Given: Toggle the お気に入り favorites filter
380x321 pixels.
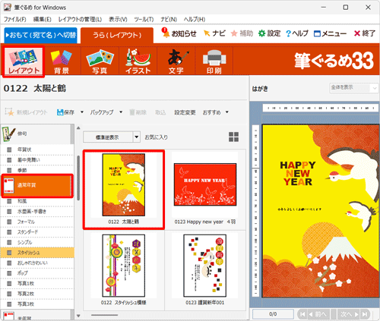Looking at the screenshot, I should tap(156, 137).
